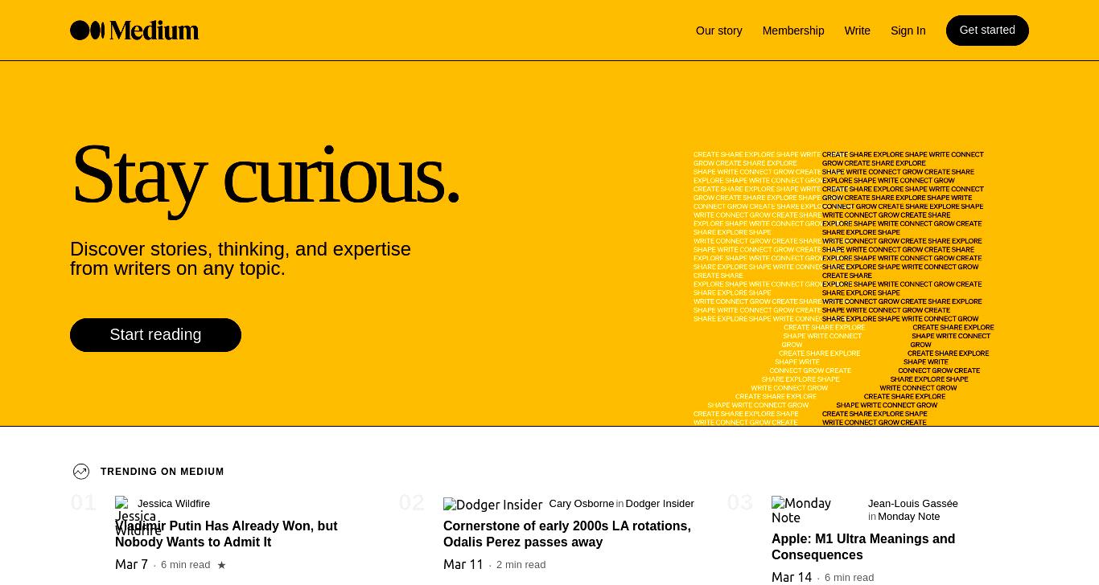Click the Mar 11 date text

pos(463,564)
